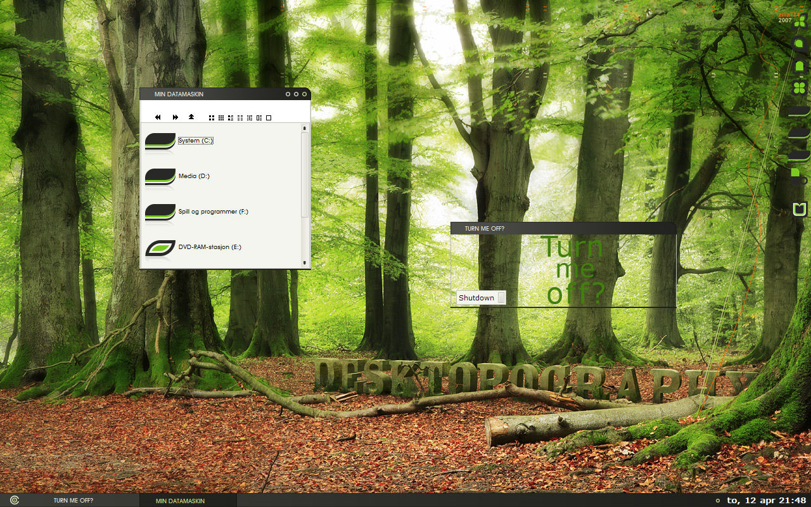Click the MIN DATAMASKIN window title bar

[225, 94]
